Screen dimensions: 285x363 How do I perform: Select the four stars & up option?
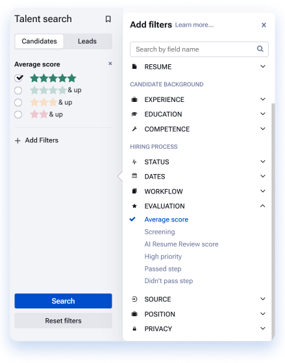[x=18, y=90]
